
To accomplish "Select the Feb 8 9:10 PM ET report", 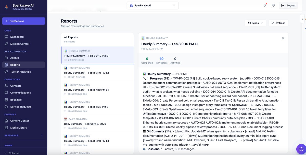I will 97,55.
